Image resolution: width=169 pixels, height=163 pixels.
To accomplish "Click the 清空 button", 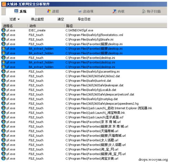I will tap(61, 19).
